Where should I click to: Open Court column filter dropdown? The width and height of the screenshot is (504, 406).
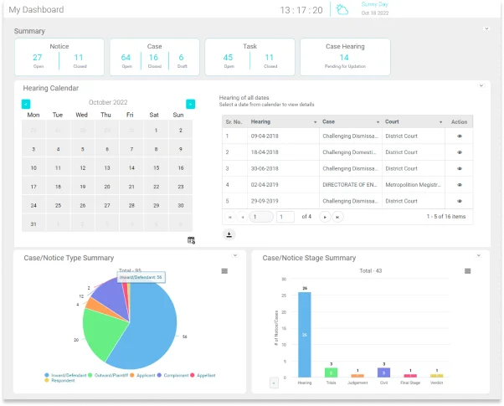[441, 122]
